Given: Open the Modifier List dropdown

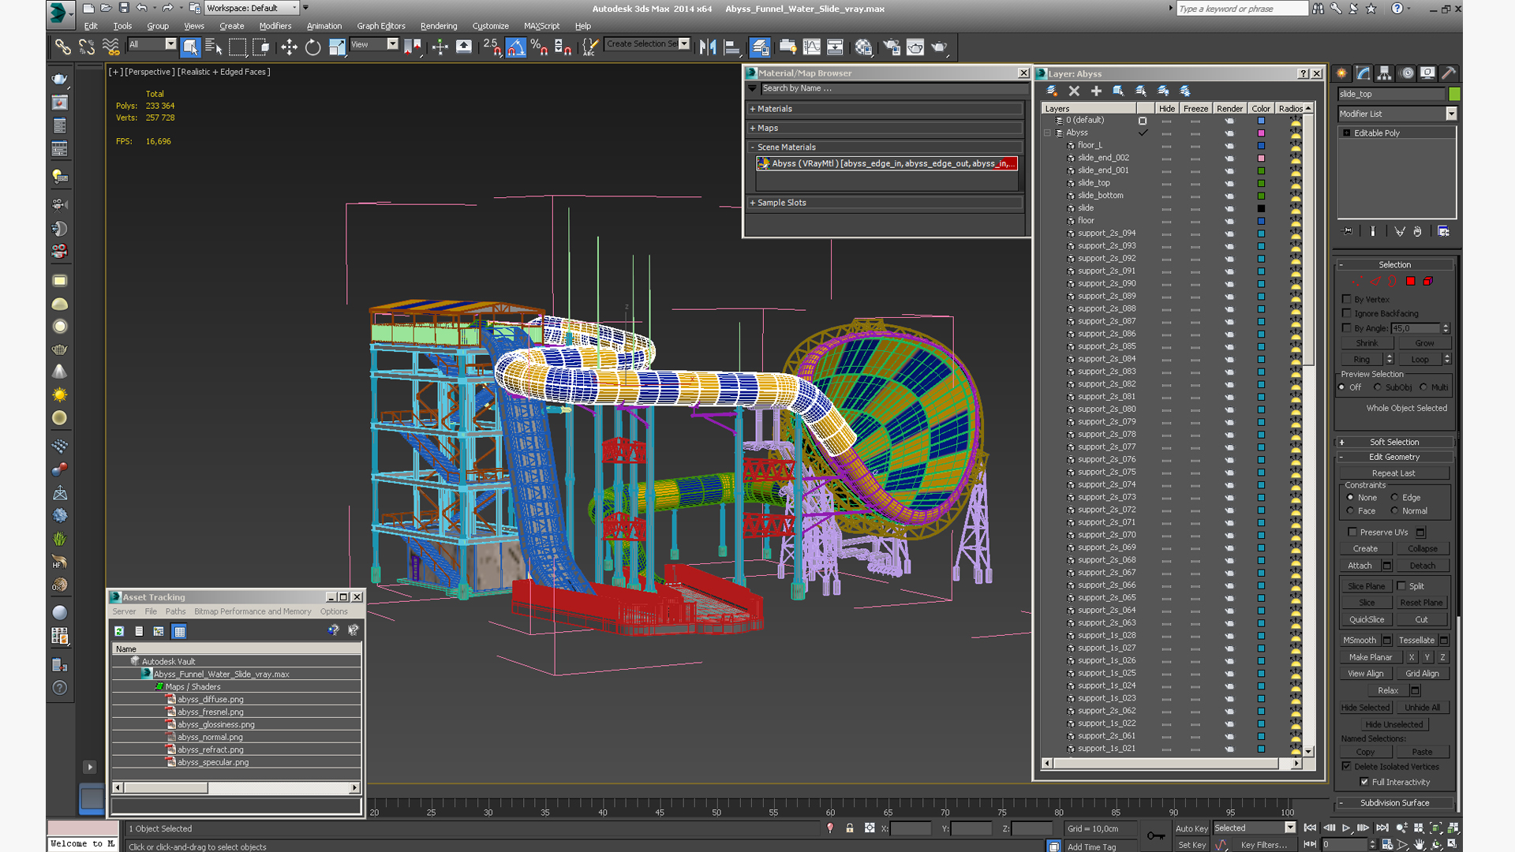Looking at the screenshot, I should 1450,114.
